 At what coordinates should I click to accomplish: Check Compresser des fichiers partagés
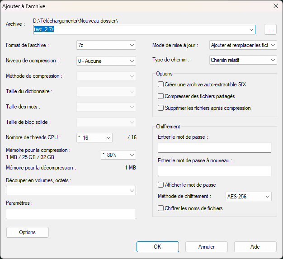tap(160, 96)
